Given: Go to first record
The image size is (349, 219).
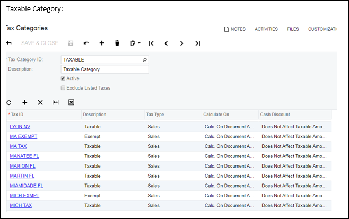Looking at the screenshot, I should (151, 43).
